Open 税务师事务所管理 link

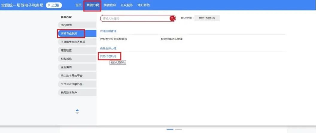pos(171,39)
